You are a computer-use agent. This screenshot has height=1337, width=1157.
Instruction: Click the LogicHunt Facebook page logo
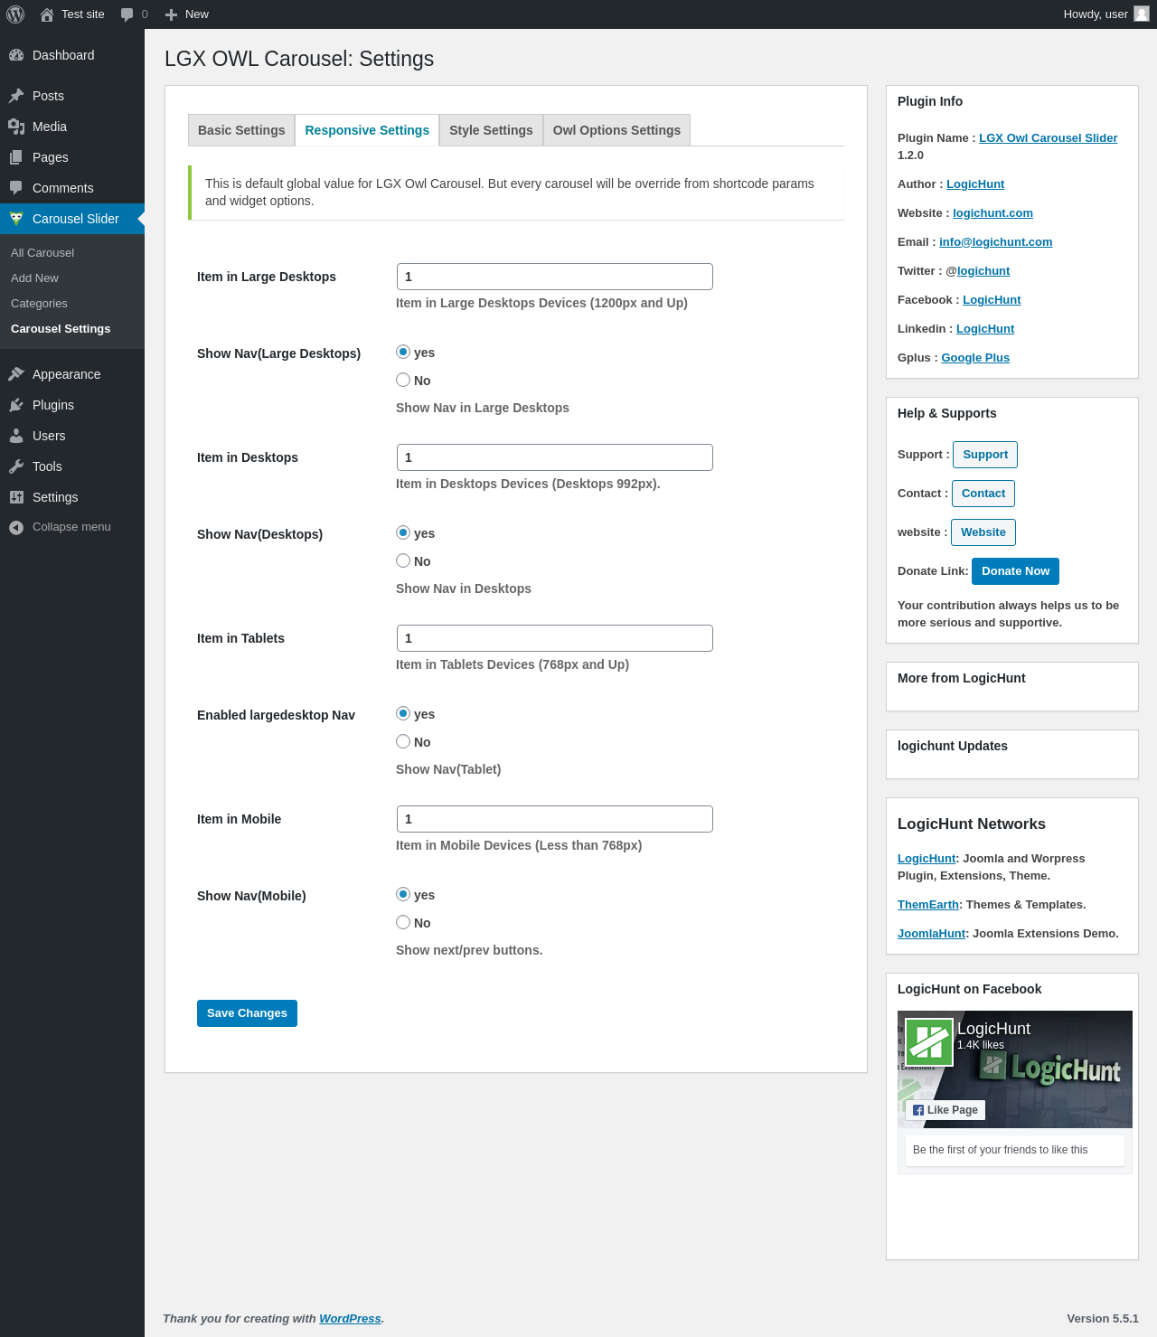(929, 1042)
